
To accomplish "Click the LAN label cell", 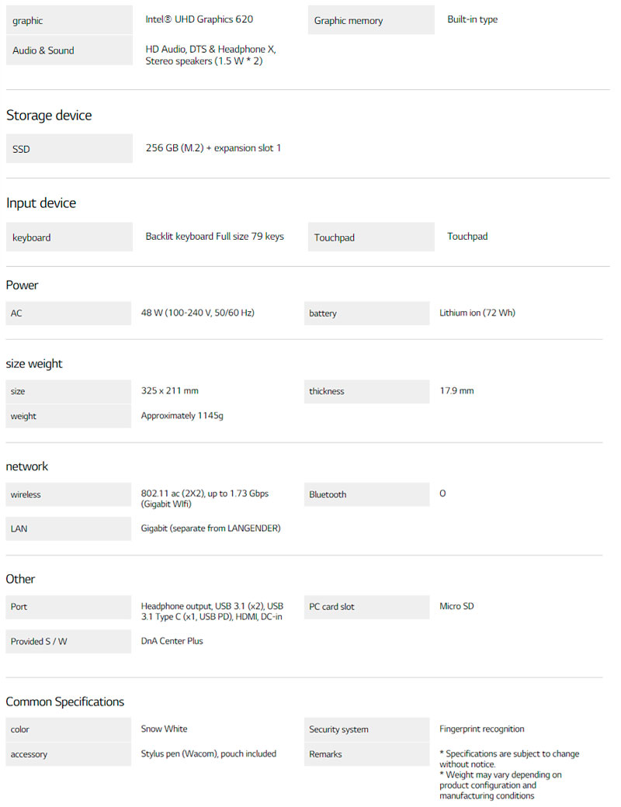I will [x=68, y=528].
